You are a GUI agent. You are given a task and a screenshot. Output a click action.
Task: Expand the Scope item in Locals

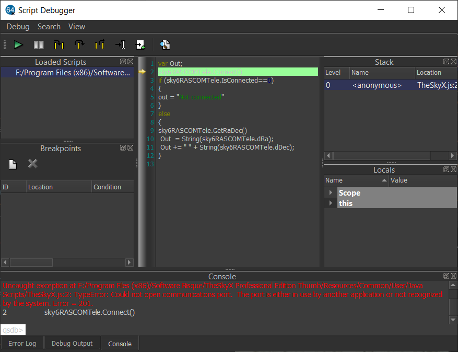331,192
